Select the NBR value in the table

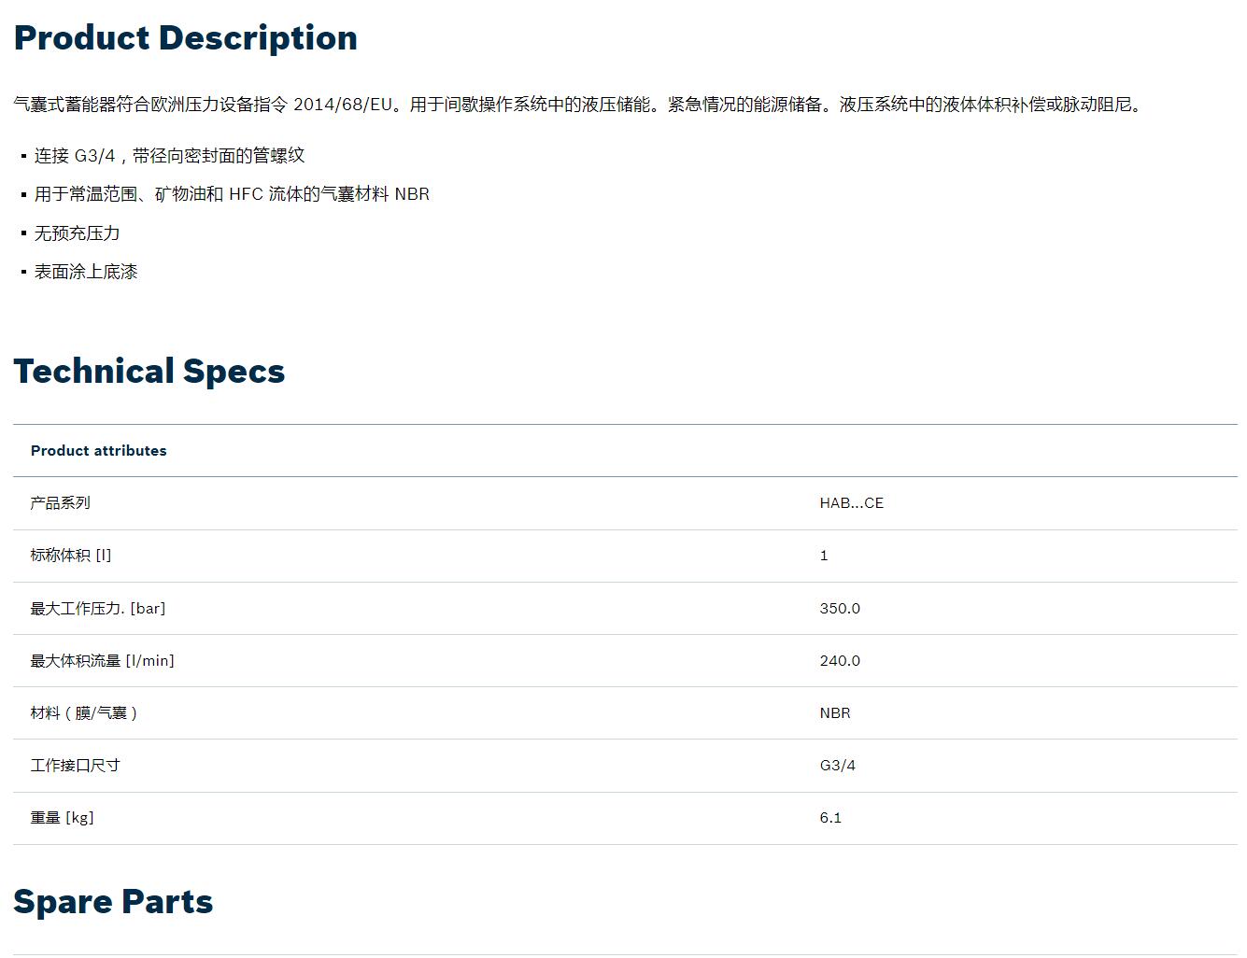(835, 712)
